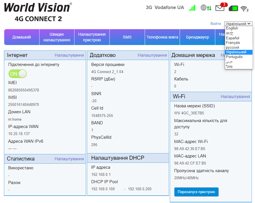
Task: Open Налаштування link in Wi-Fi panel
Action: click(235, 97)
